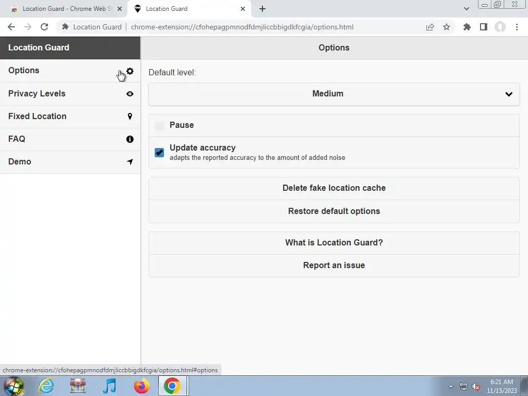Open the Extensions puzzle icon in toolbar
The width and height of the screenshot is (528, 396).
click(x=467, y=27)
